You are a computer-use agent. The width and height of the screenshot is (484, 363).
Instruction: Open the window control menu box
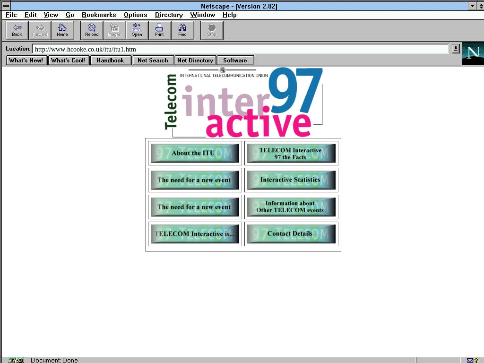(x=6, y=6)
